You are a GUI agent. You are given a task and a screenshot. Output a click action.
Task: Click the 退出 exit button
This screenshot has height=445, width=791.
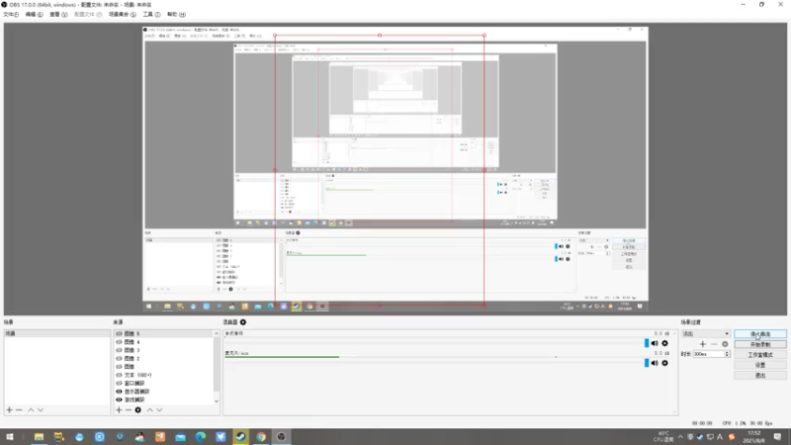[x=760, y=376]
